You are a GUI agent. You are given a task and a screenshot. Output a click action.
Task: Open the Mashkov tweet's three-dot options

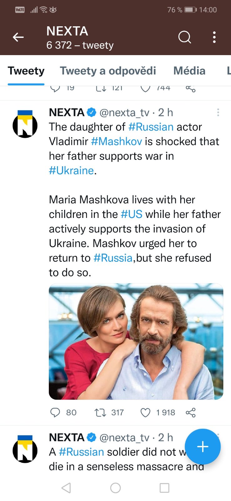[x=218, y=112]
